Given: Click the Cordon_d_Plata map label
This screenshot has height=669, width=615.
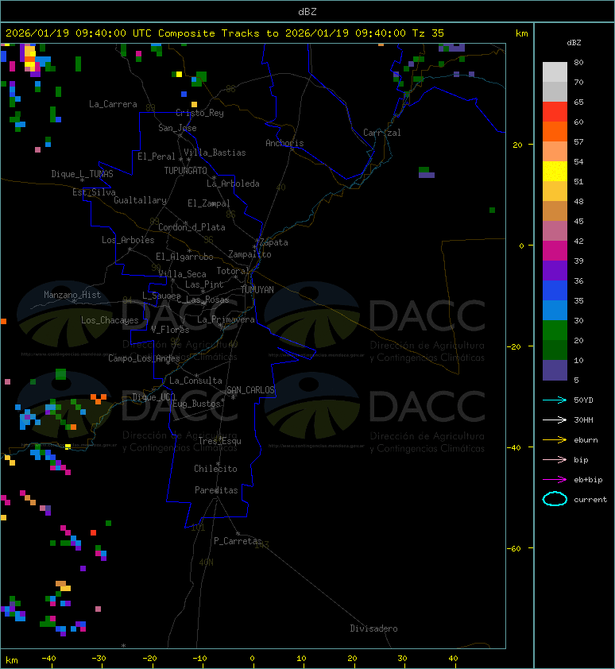Looking at the screenshot, I should coord(192,227).
